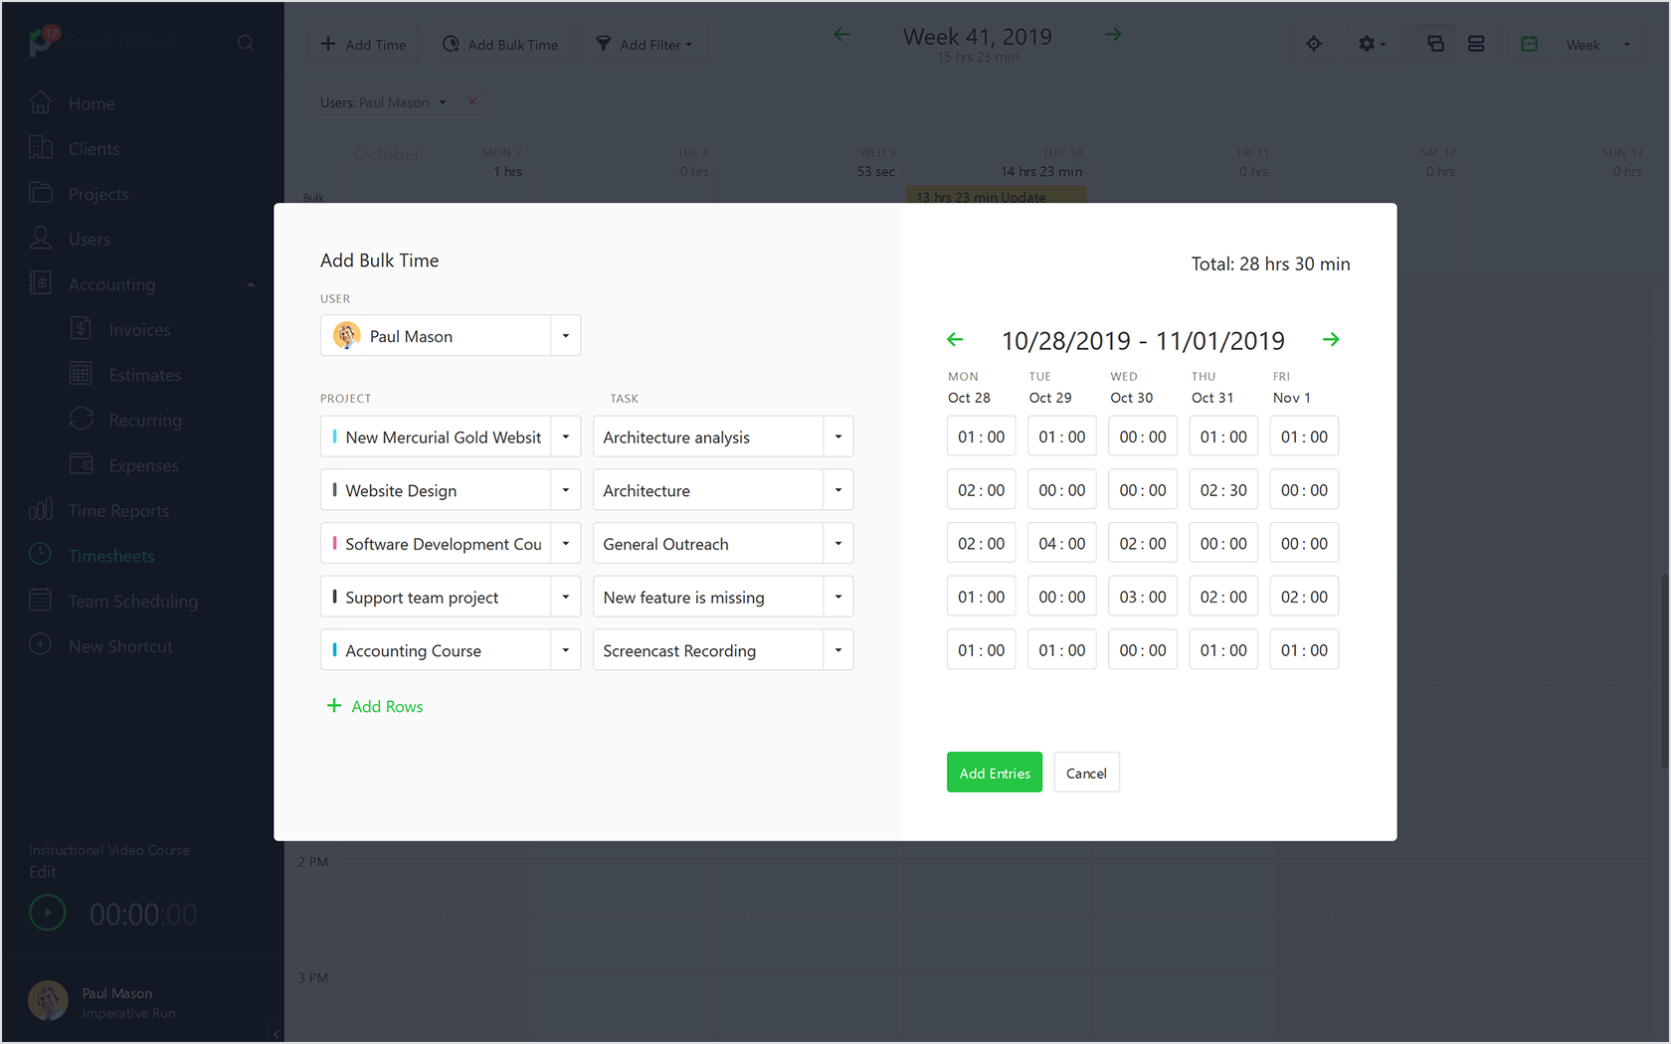Click the current time locator crosshair icon
This screenshot has height=1044, width=1671.
1313,43
